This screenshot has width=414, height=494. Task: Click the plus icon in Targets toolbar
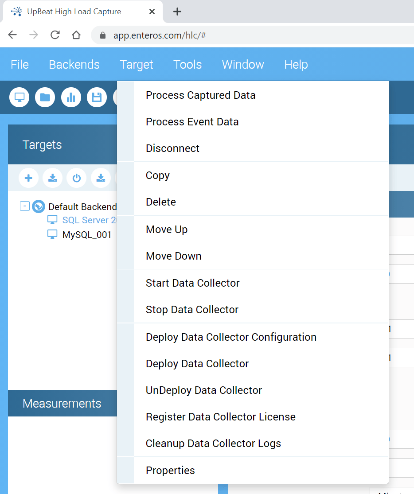pyautogui.click(x=28, y=178)
